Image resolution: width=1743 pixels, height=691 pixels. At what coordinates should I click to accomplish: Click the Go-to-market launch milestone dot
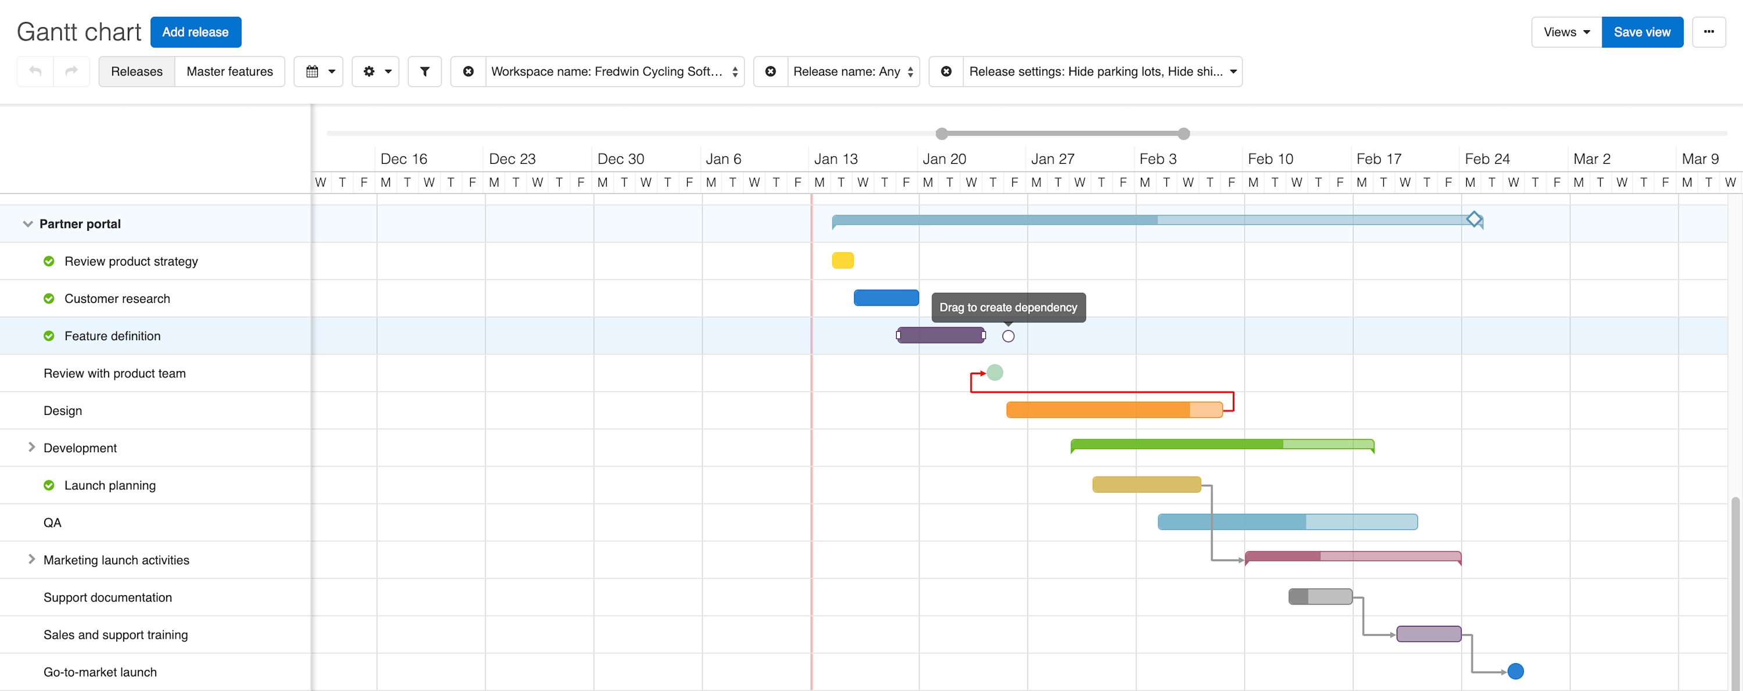point(1516,671)
